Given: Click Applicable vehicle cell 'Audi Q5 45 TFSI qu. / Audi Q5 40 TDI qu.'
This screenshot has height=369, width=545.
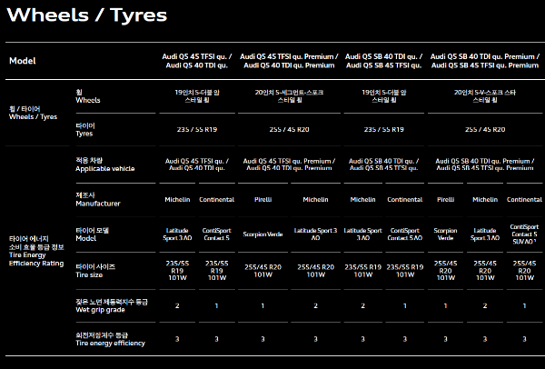Looking at the screenshot, I should point(197,165).
